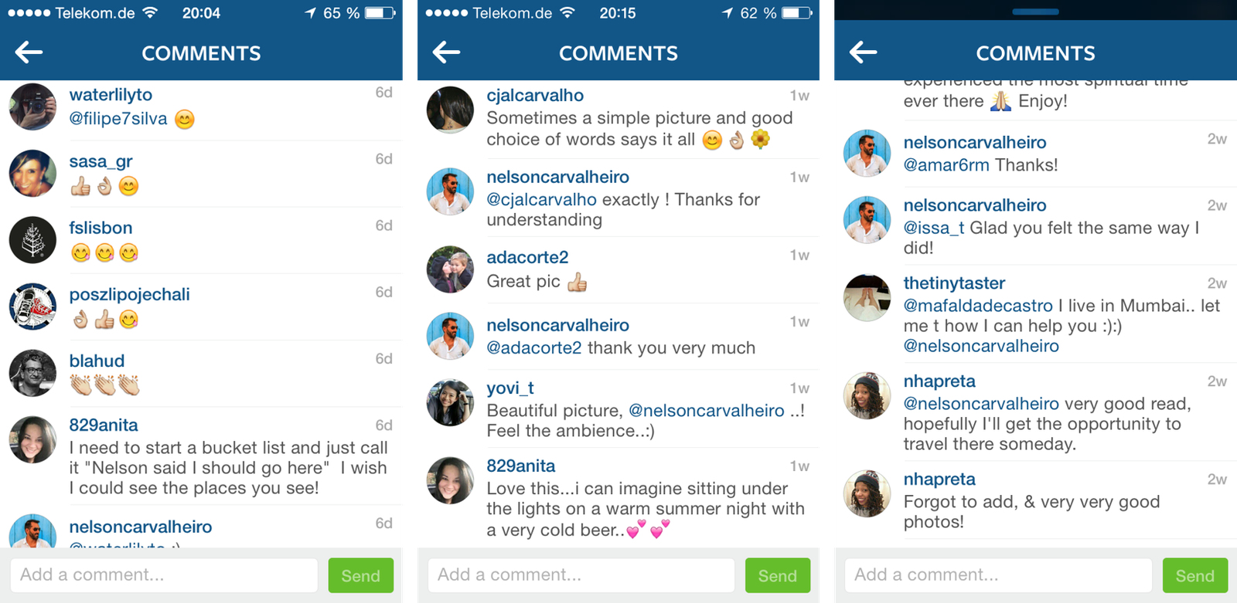Click Send button in the rightmost screen
The width and height of the screenshot is (1237, 603).
click(1194, 575)
